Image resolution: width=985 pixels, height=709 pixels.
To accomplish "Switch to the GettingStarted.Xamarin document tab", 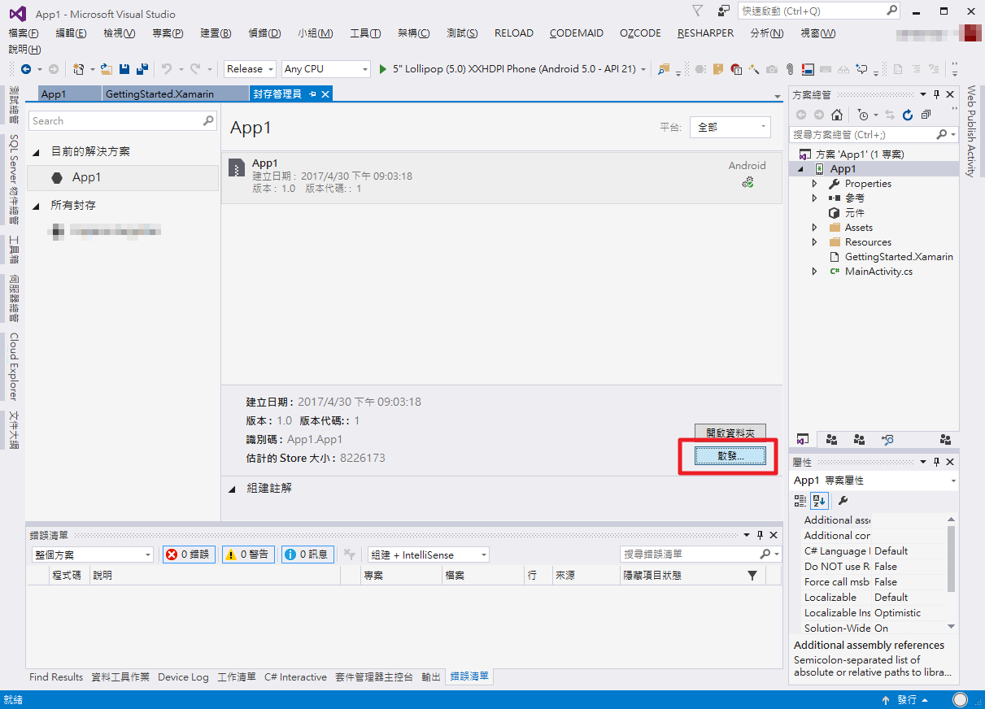I will click(160, 94).
